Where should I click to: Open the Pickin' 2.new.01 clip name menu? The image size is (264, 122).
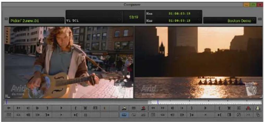click(37, 21)
